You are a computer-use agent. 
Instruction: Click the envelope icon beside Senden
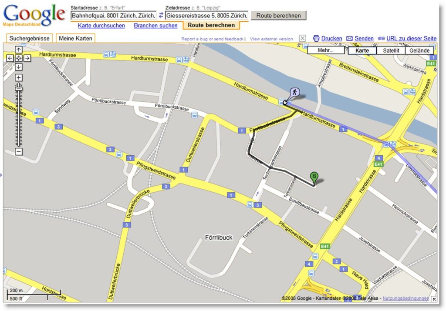pos(349,39)
